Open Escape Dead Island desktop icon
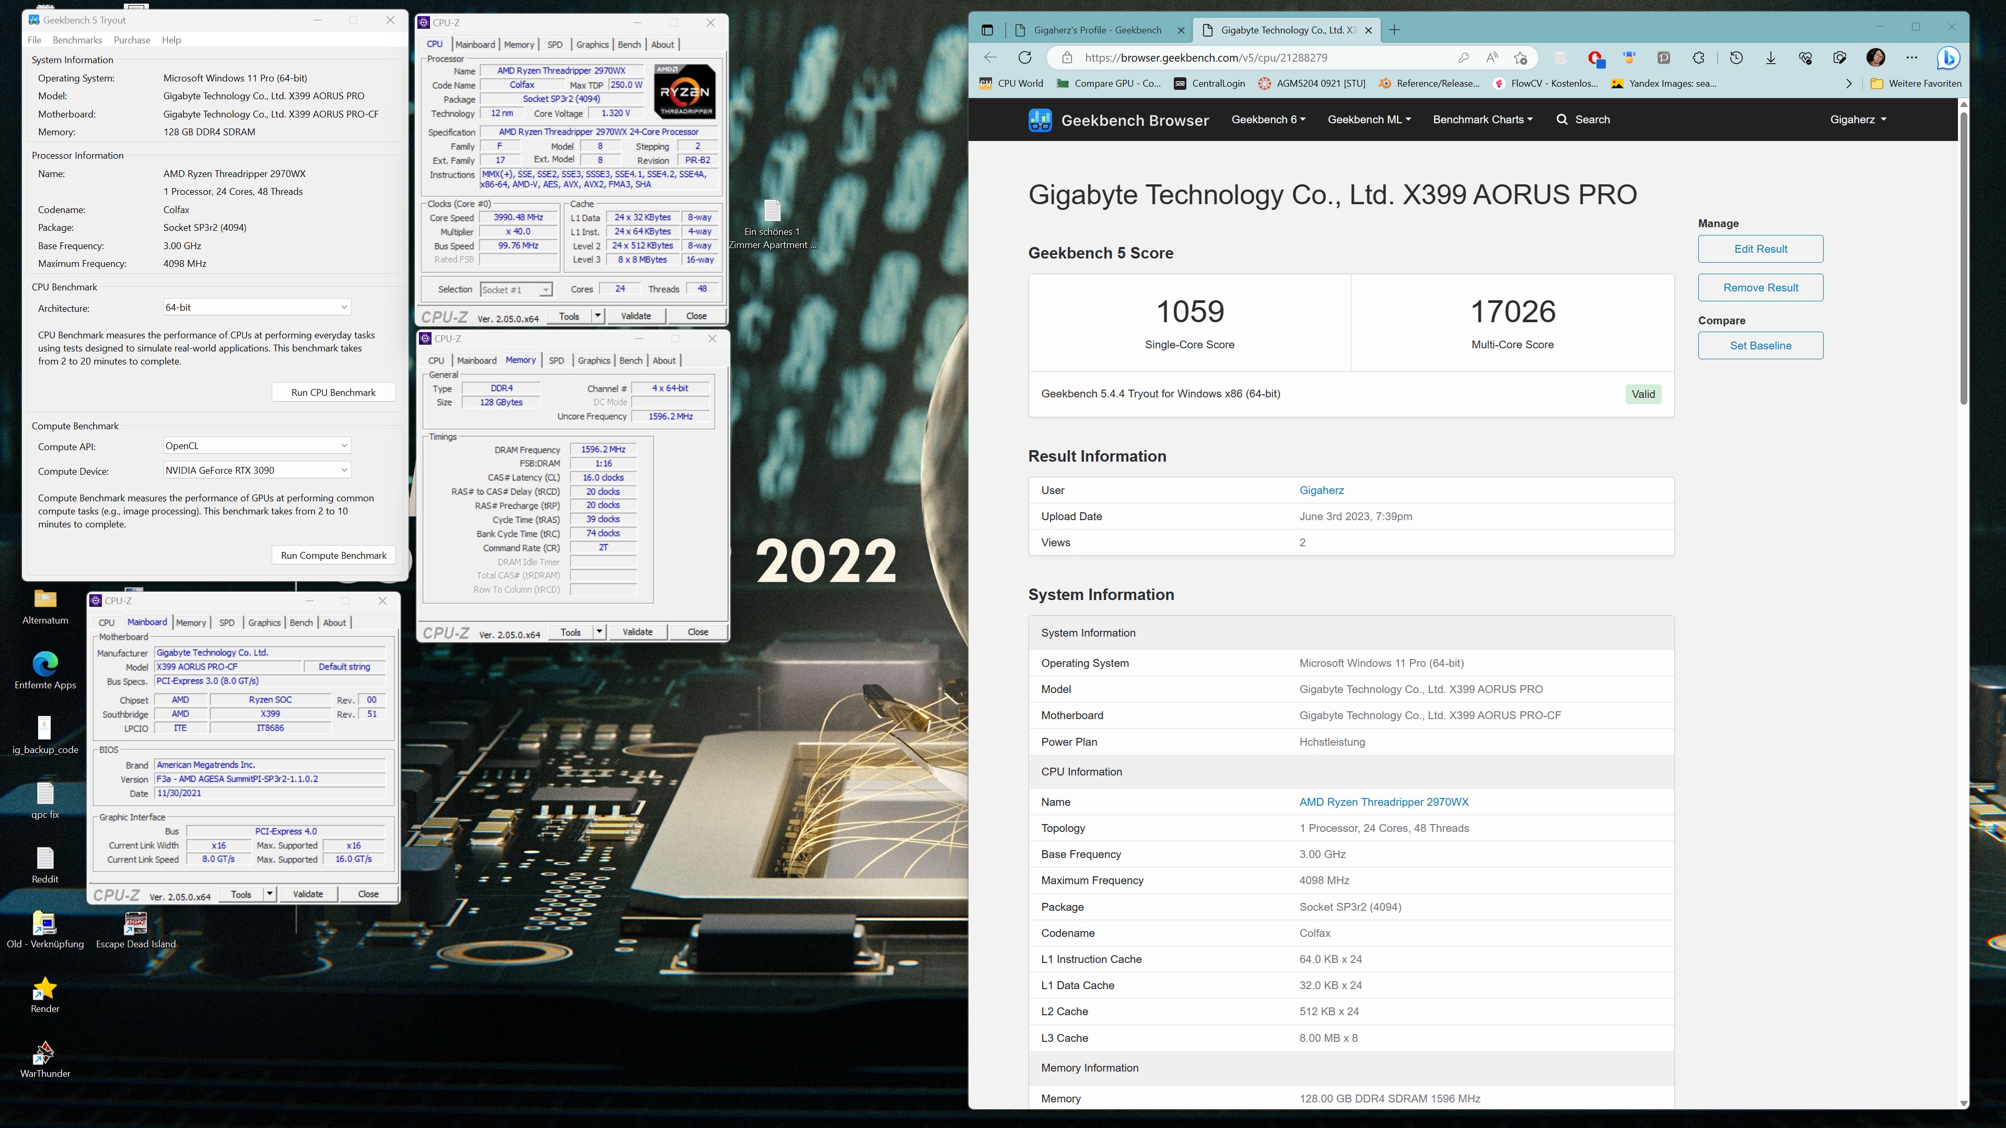This screenshot has height=1128, width=2006. (x=135, y=930)
